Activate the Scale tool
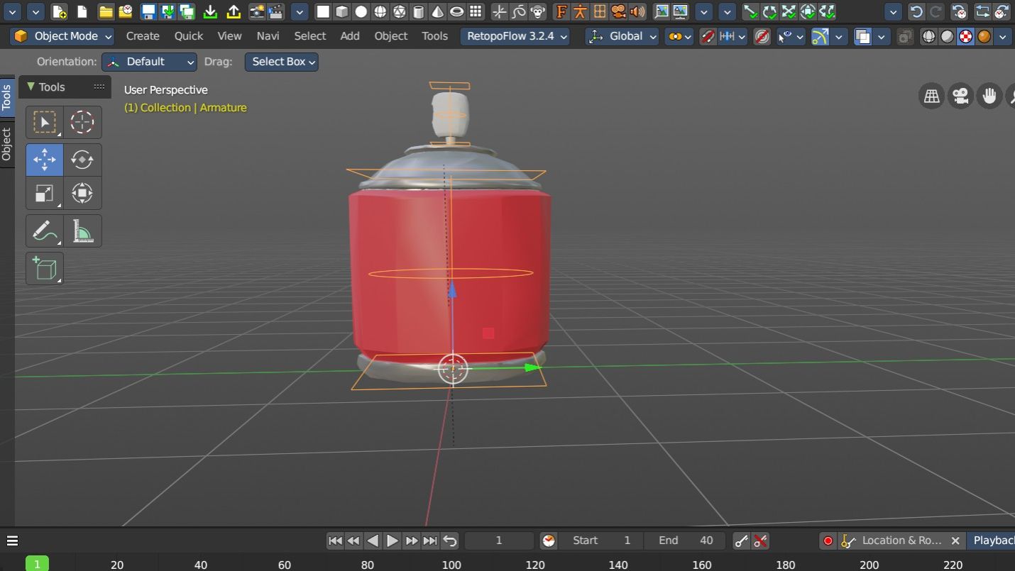 point(44,194)
